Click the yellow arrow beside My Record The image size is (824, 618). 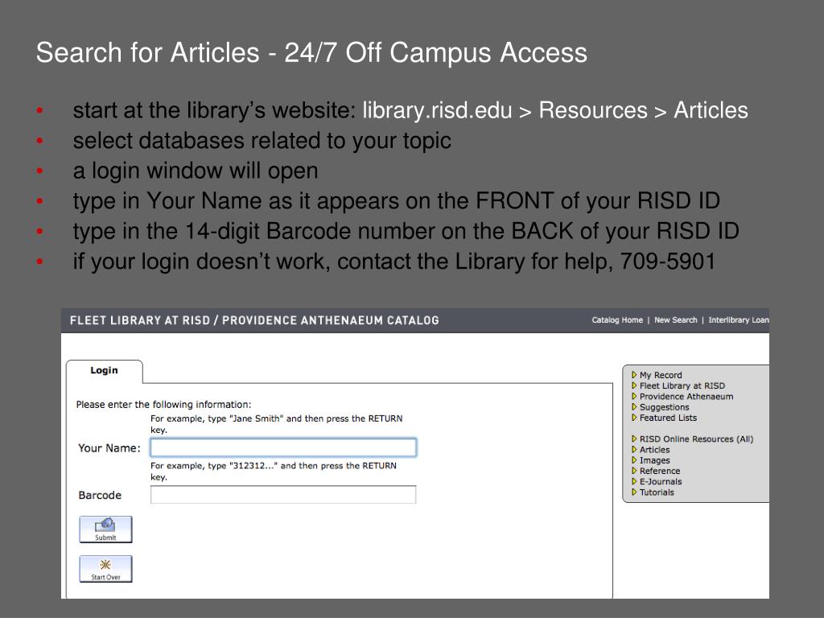634,375
